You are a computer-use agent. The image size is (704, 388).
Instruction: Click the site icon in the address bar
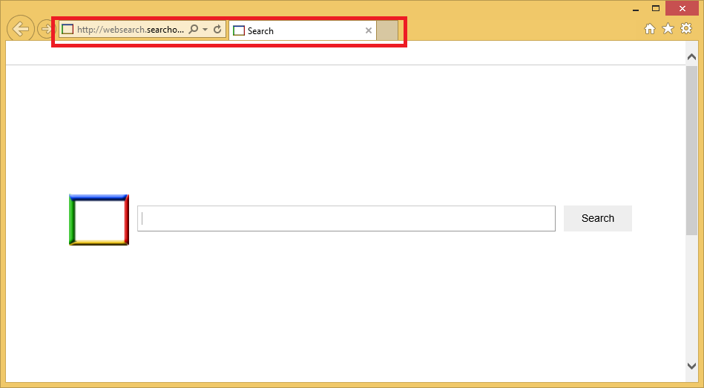[68, 30]
